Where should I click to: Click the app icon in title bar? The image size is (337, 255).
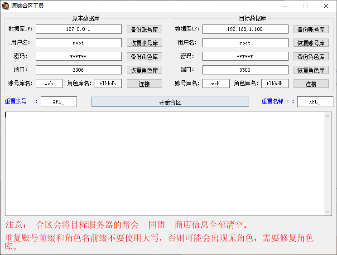[x=5, y=6]
